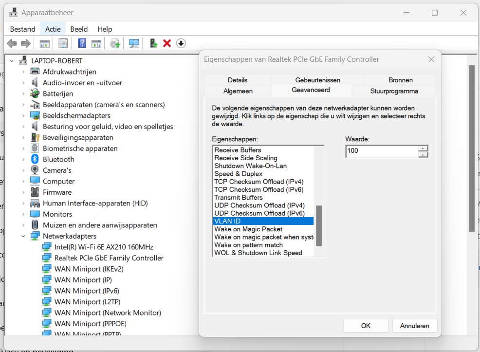Select WAN Miniport (Network Monitor) device

click(108, 313)
